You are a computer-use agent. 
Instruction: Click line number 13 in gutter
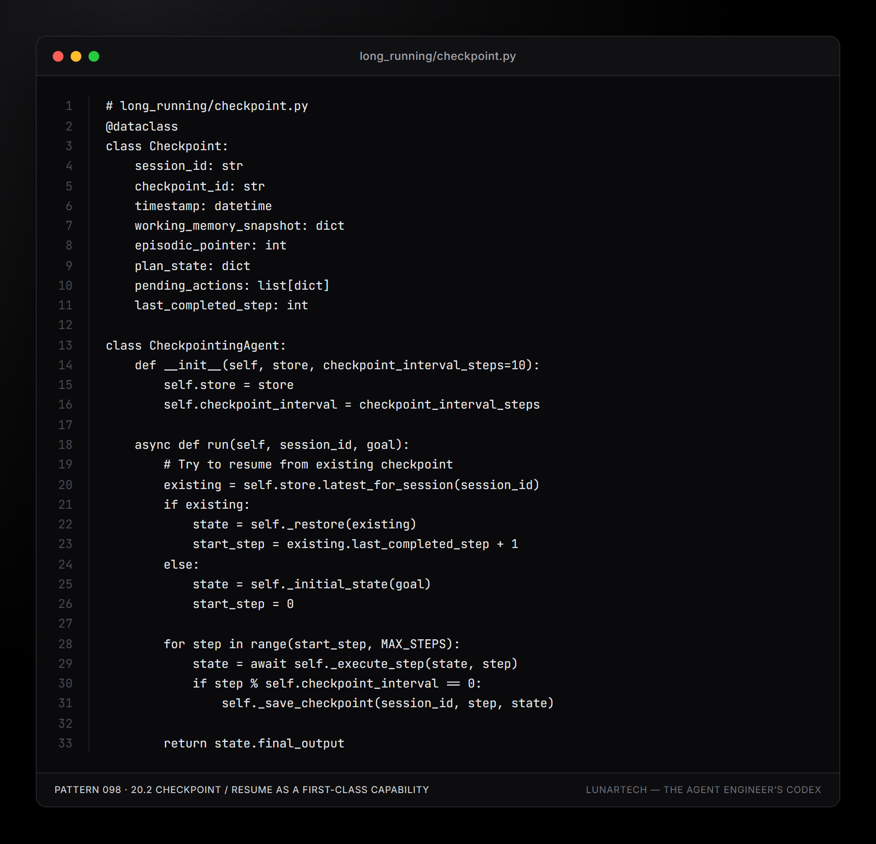click(65, 346)
